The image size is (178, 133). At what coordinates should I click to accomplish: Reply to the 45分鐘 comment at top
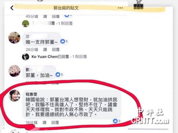[56, 17]
